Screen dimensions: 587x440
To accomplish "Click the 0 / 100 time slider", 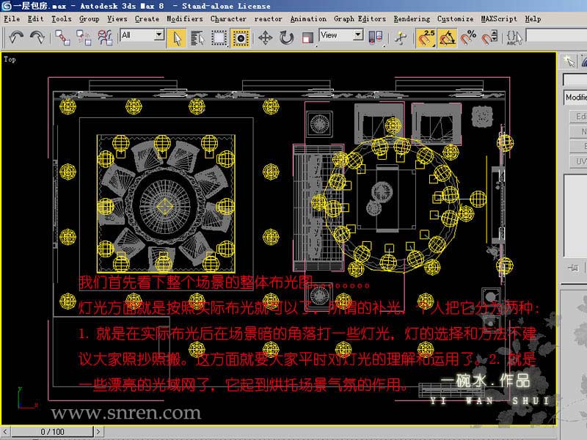I will (x=52, y=432).
